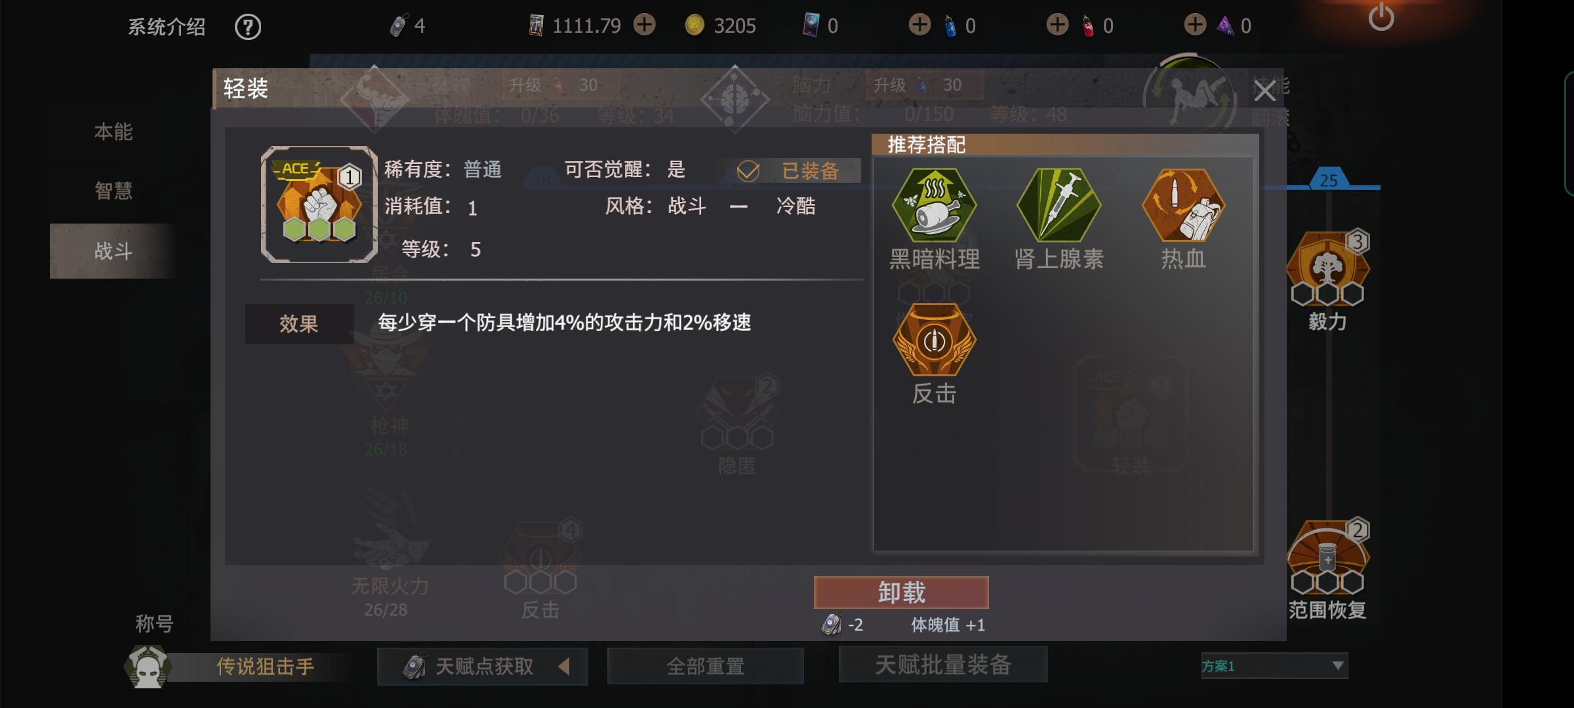Open the 黑暗料理 recommended talent icon
The image size is (1574, 708).
tap(934, 205)
